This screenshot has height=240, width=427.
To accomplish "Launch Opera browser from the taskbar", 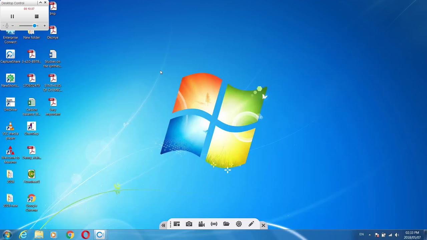I will (x=85, y=235).
